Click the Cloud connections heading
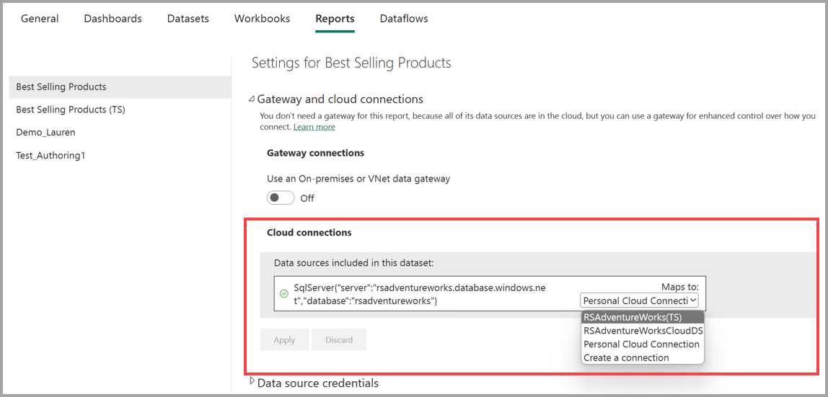 coord(309,232)
